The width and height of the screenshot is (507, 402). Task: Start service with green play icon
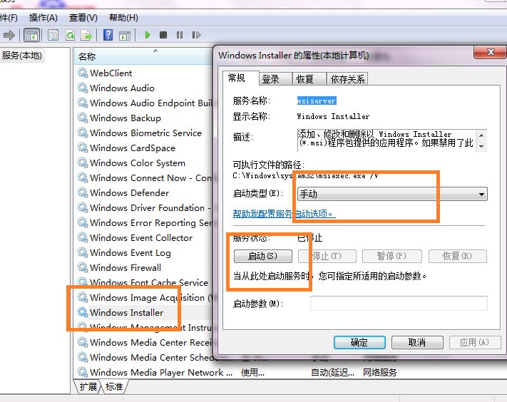click(x=148, y=35)
